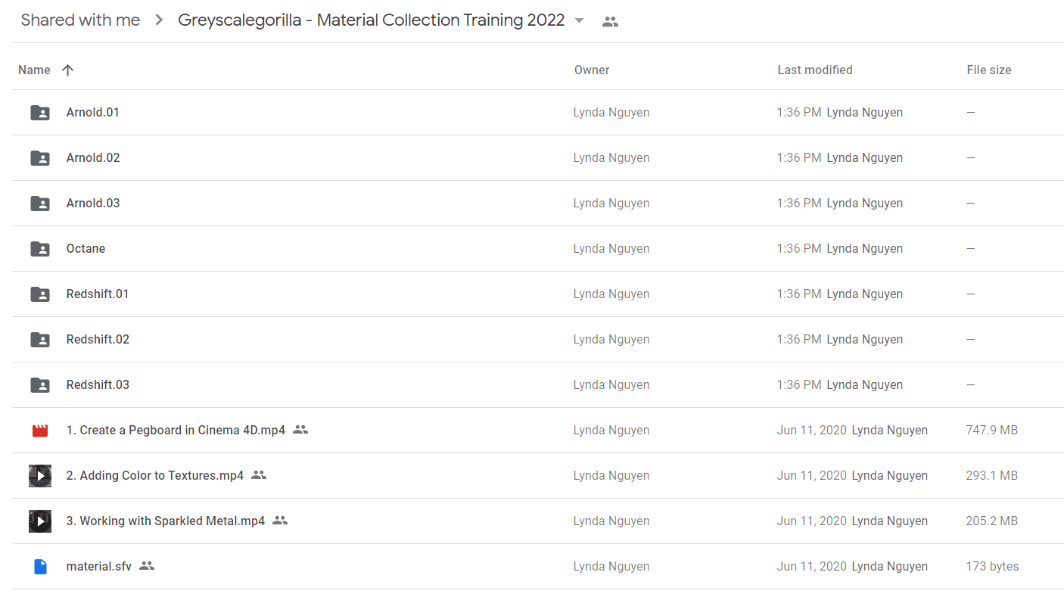The width and height of the screenshot is (1064, 594).
Task: Click the Arnold.02 shared folder icon
Action: [40, 158]
